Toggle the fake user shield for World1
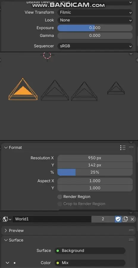The image size is (138, 268). (x=118, y=219)
